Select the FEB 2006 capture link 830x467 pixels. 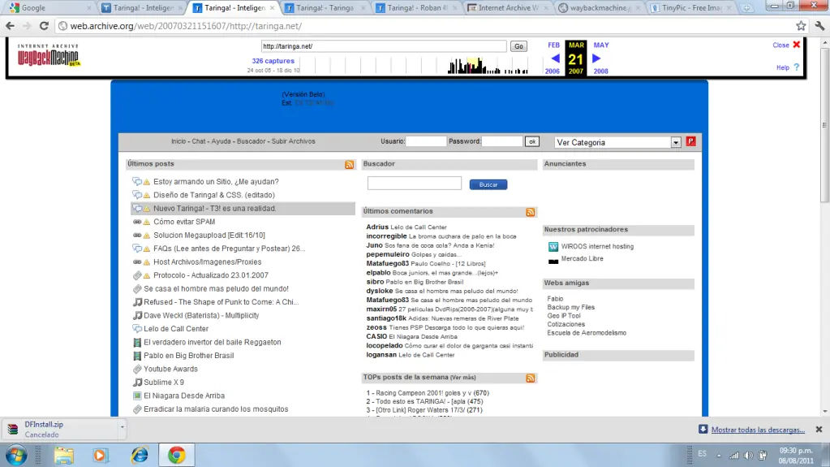(x=553, y=58)
